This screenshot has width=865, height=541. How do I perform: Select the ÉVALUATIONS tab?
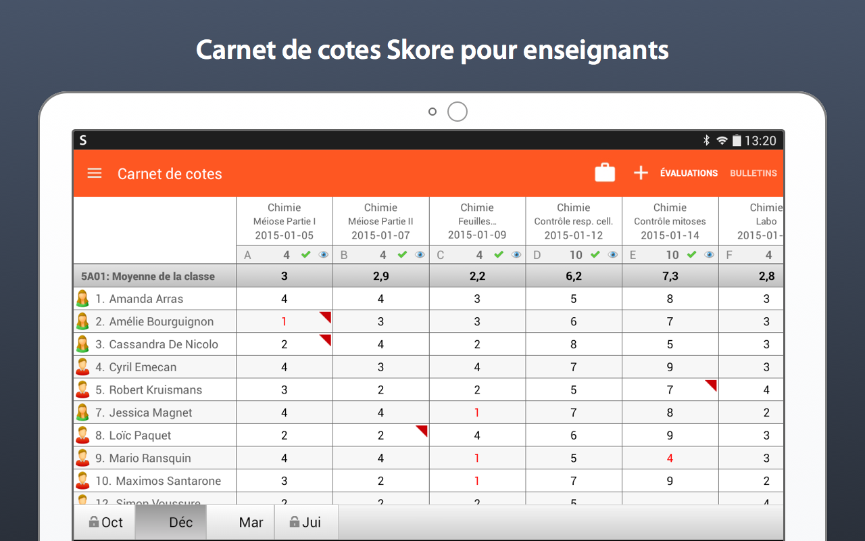[x=689, y=173]
